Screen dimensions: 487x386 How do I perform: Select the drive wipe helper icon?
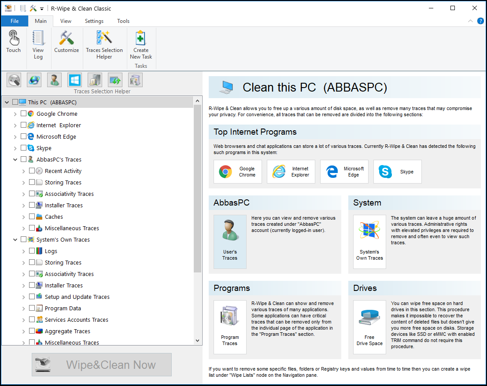click(x=14, y=80)
